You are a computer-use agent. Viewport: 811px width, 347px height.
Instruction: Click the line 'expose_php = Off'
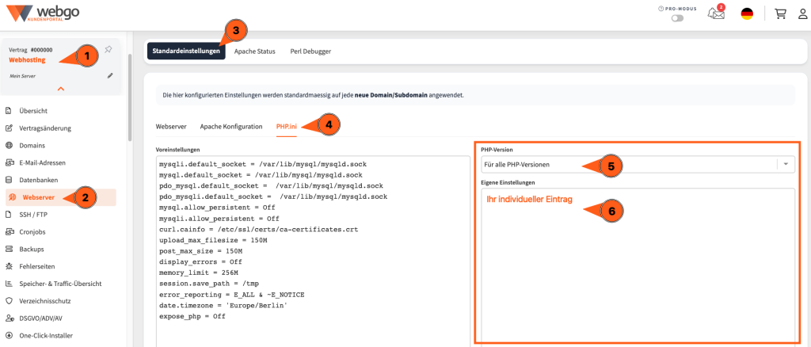pyautogui.click(x=192, y=316)
